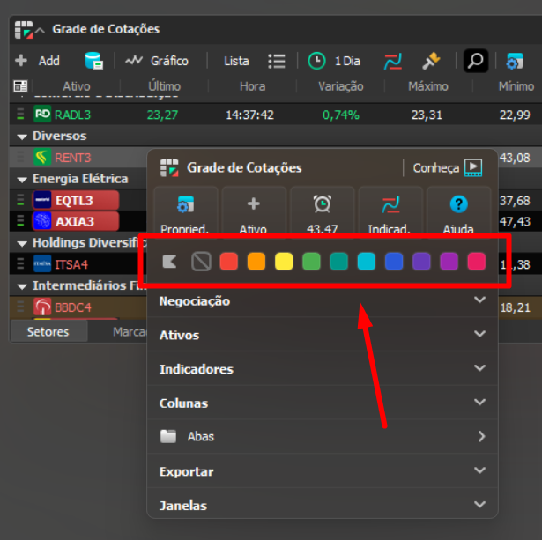
Task: Collapse the Holdings Diversificadas group
Action: (22, 243)
